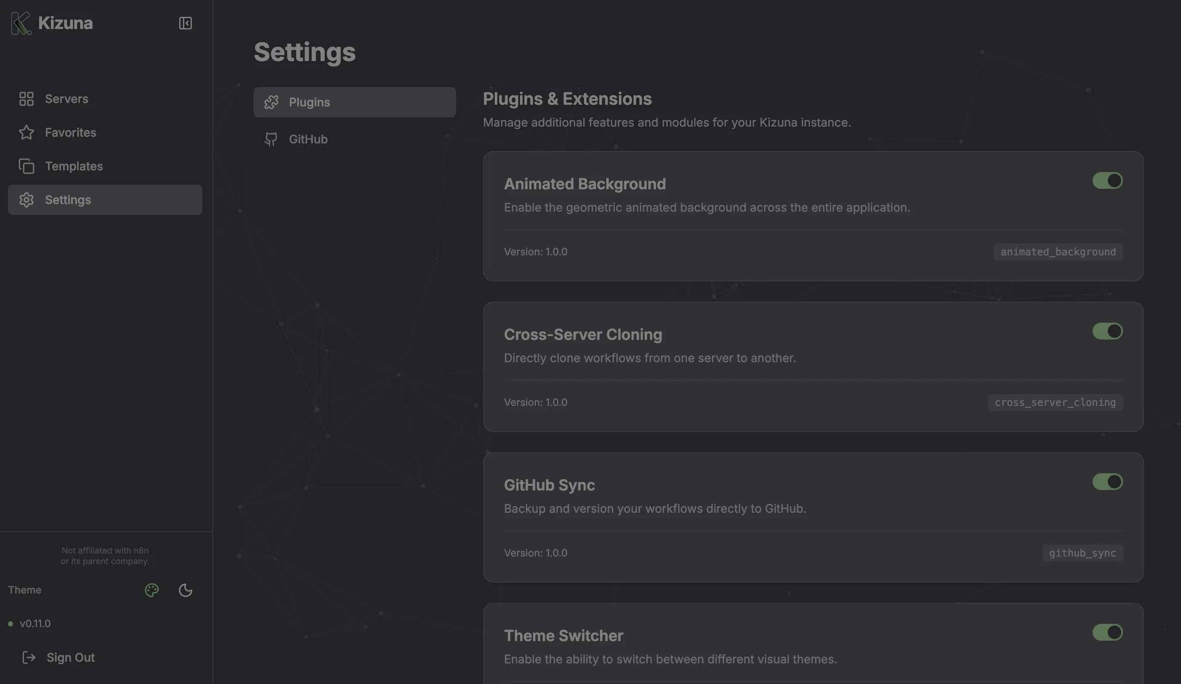Click the theme palette color picker
The width and height of the screenshot is (1181, 684).
click(x=151, y=590)
